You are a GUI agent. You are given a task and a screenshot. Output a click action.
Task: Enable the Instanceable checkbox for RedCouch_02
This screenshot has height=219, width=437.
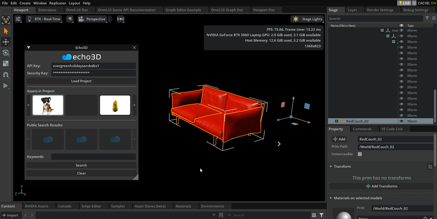(360, 154)
